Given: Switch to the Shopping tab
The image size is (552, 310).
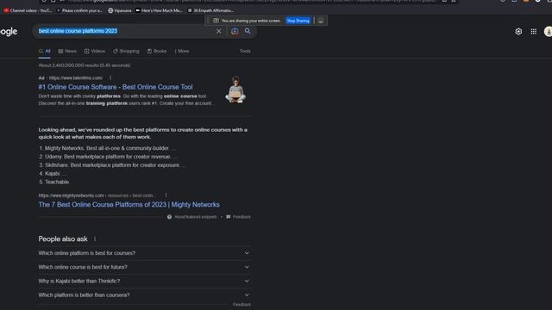Looking at the screenshot, I should tap(126, 52).
